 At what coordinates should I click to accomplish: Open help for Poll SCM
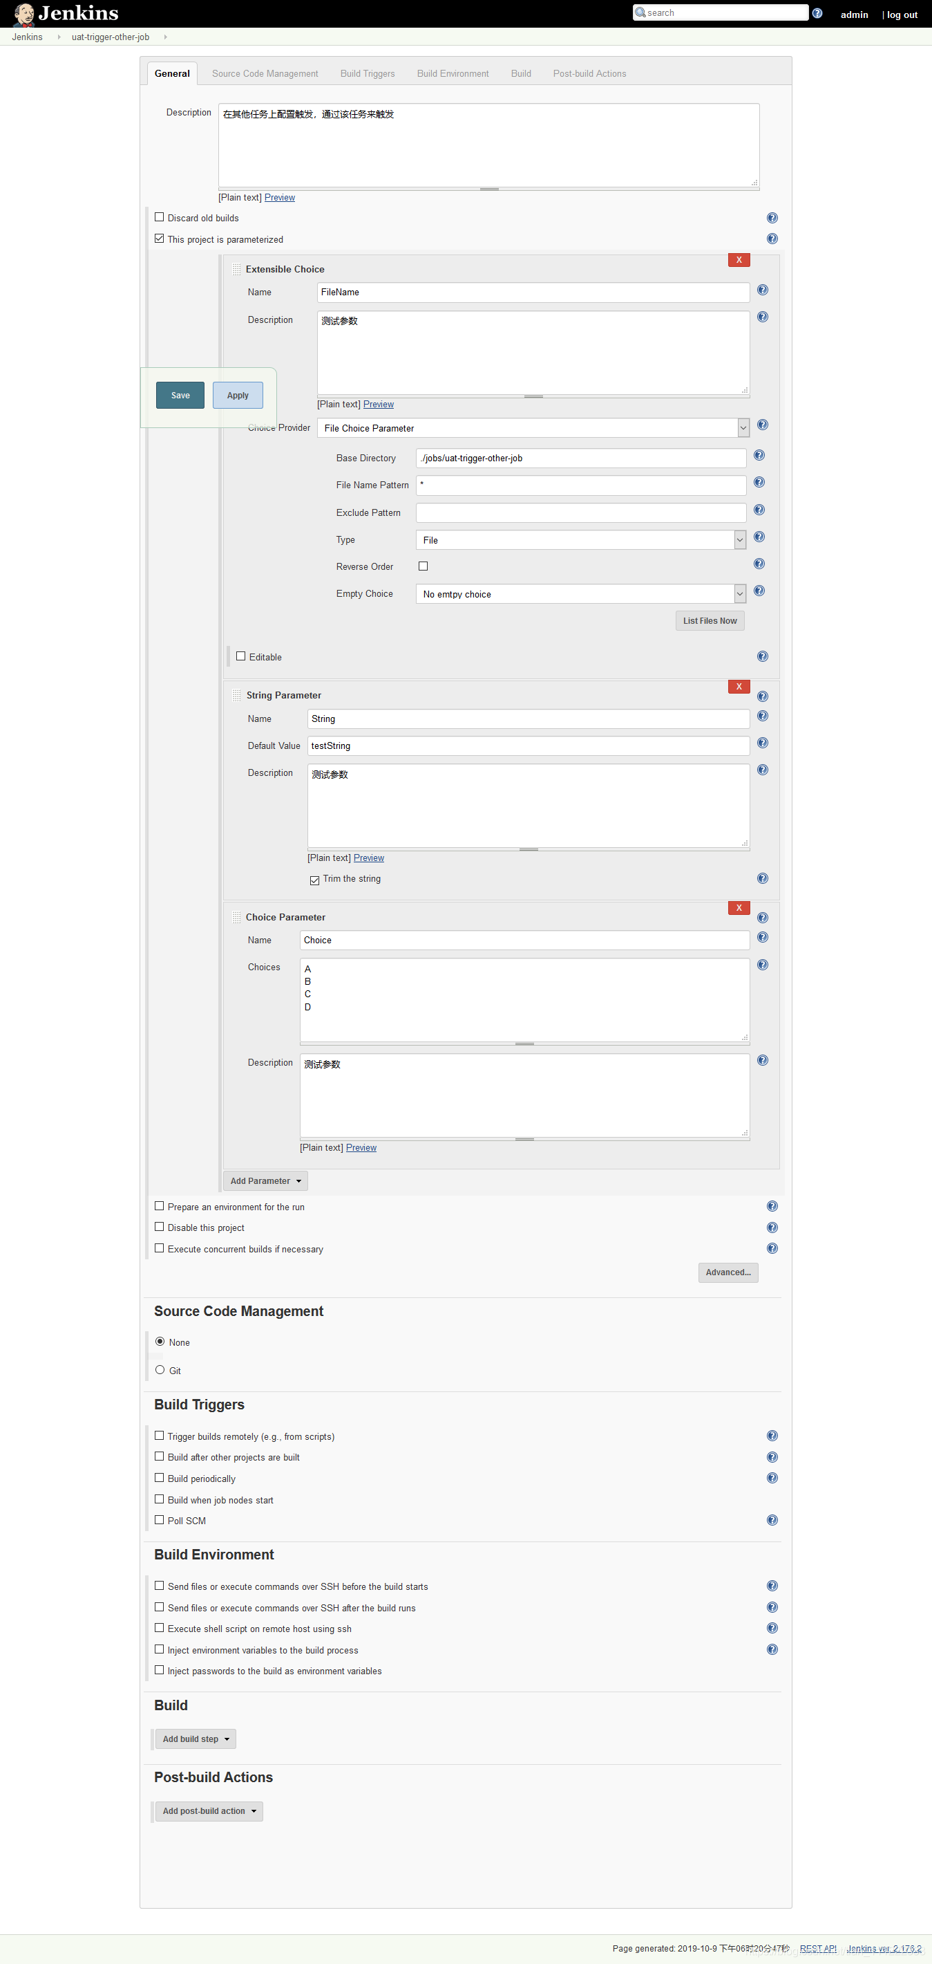[772, 1520]
